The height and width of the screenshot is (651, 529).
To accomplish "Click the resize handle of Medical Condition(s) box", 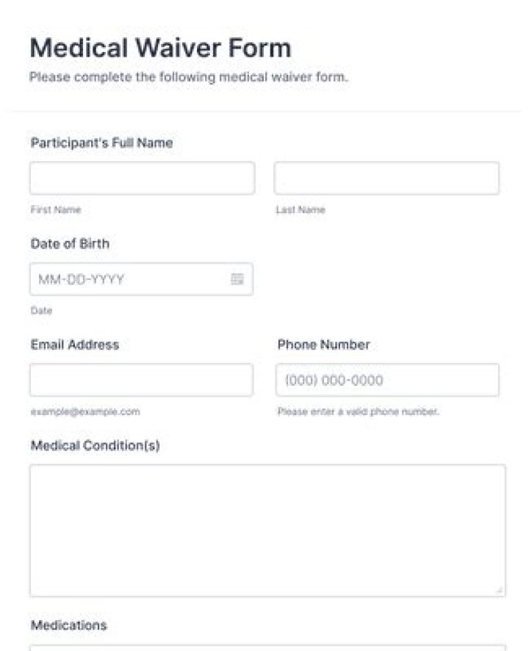I will click(500, 590).
